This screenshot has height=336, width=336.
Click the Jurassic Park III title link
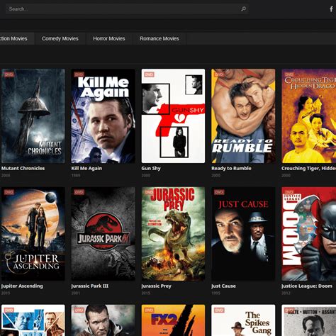click(x=90, y=286)
